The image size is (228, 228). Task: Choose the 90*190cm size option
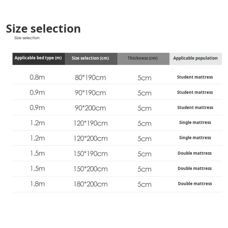point(90,93)
